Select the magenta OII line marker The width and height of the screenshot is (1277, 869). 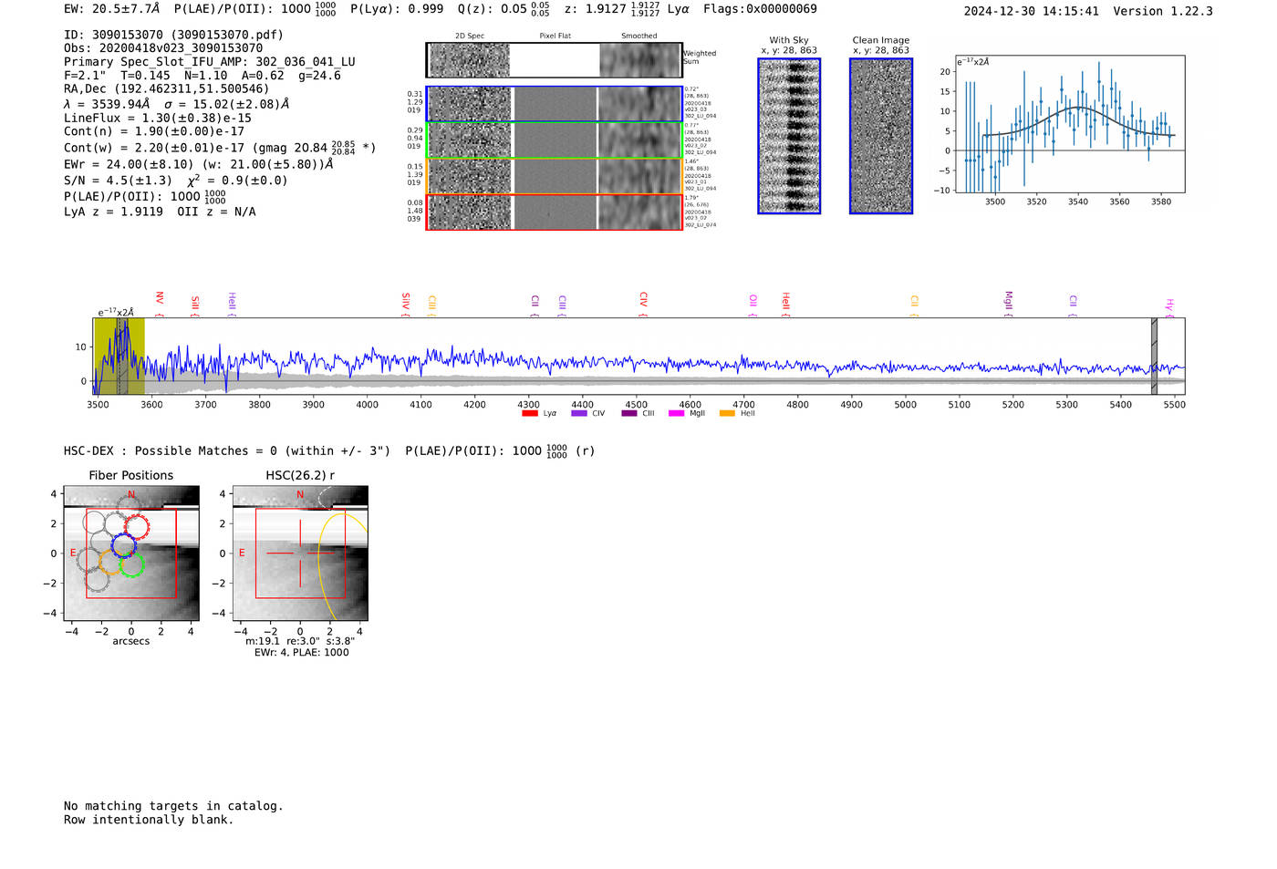(753, 305)
